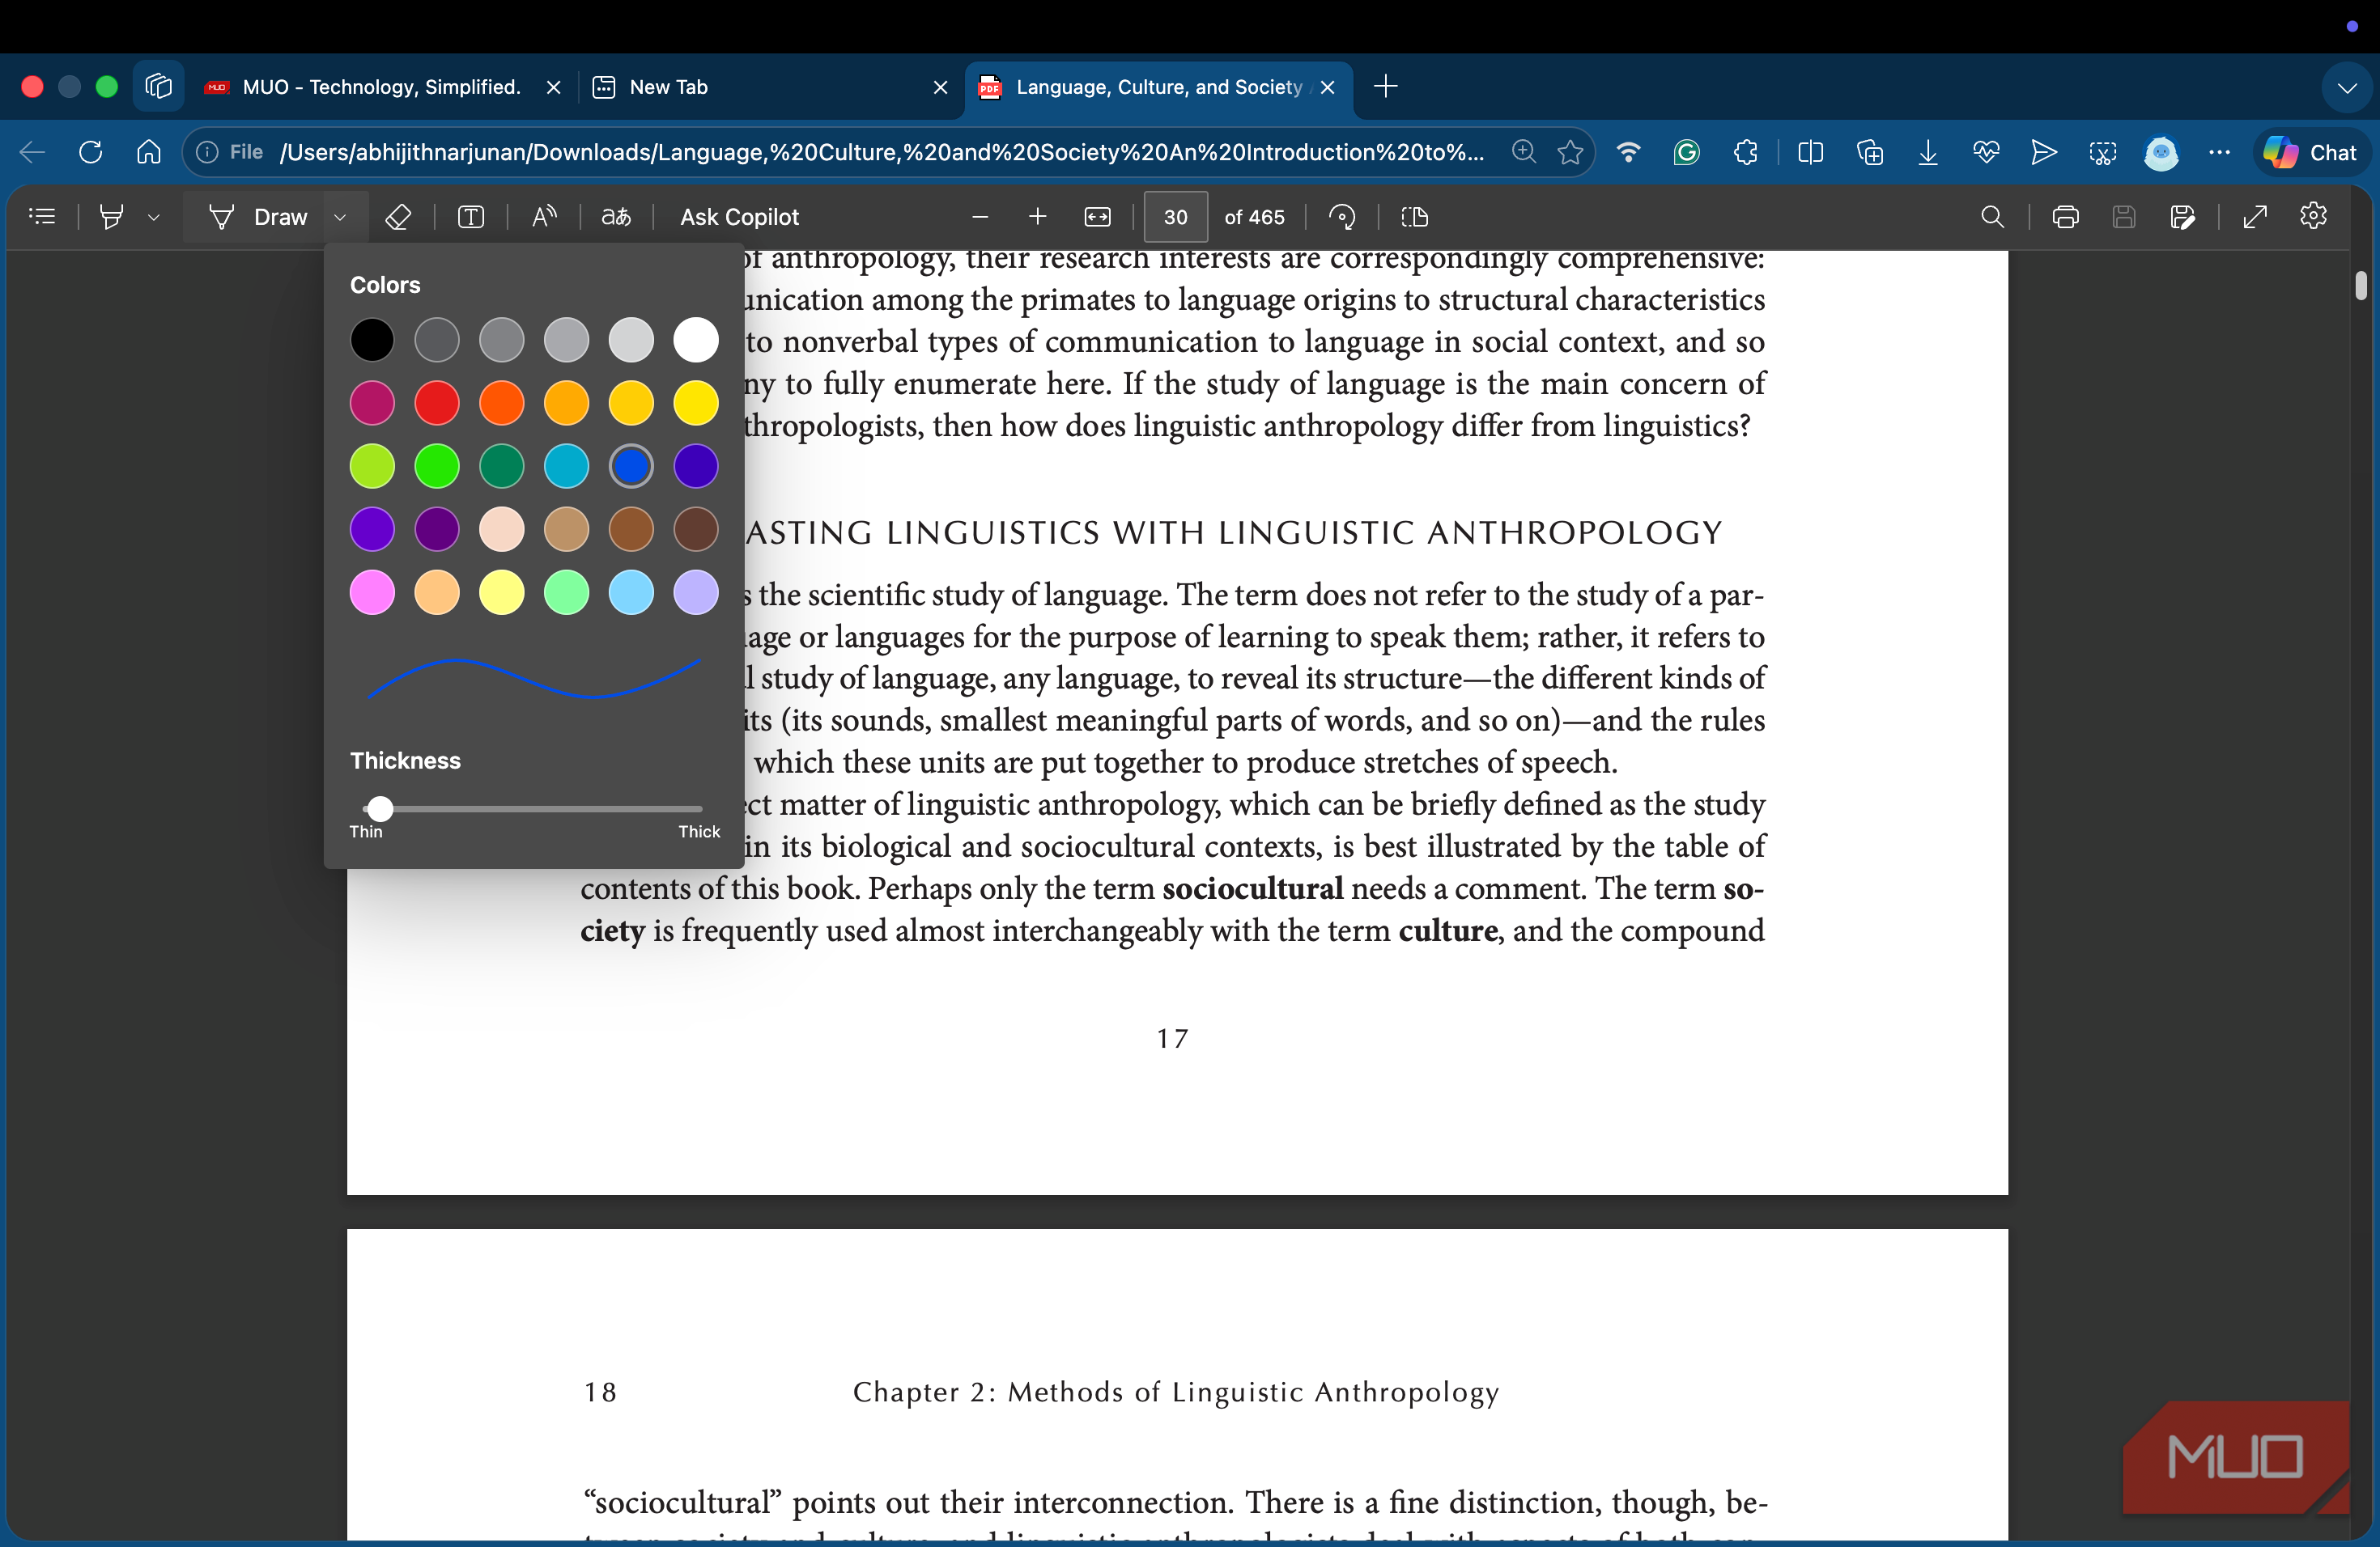Open the Grammarly extension
2380x1547 pixels.
coord(1687,152)
